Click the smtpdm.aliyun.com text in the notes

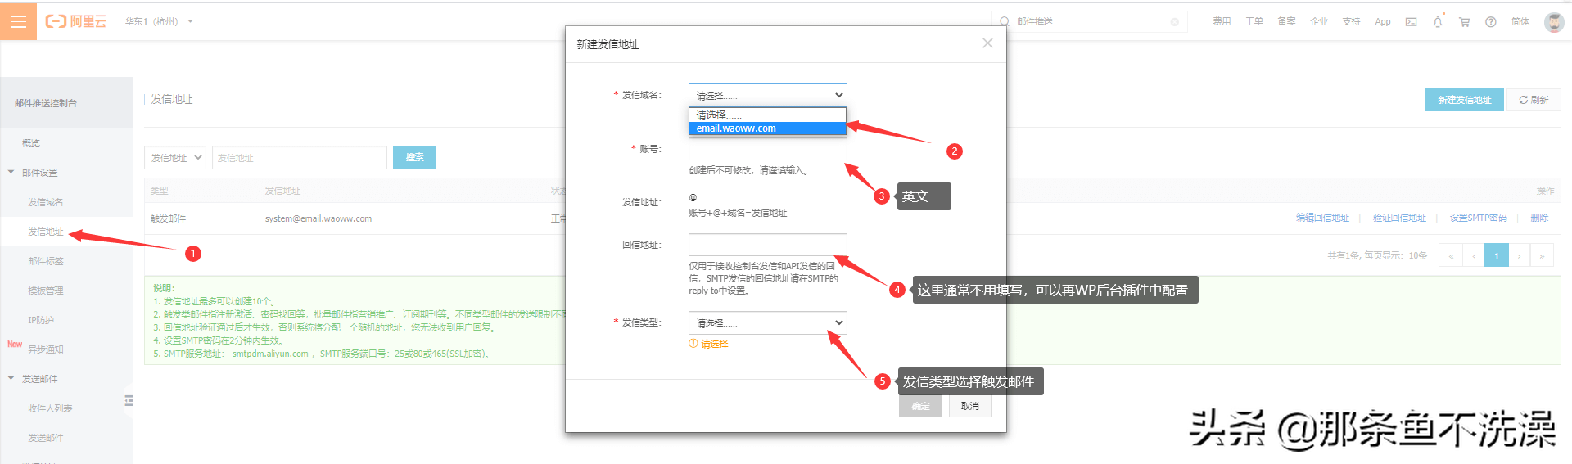[270, 354]
